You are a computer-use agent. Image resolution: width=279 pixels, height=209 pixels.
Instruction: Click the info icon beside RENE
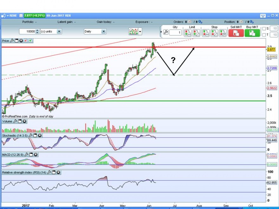(x=21, y=16)
